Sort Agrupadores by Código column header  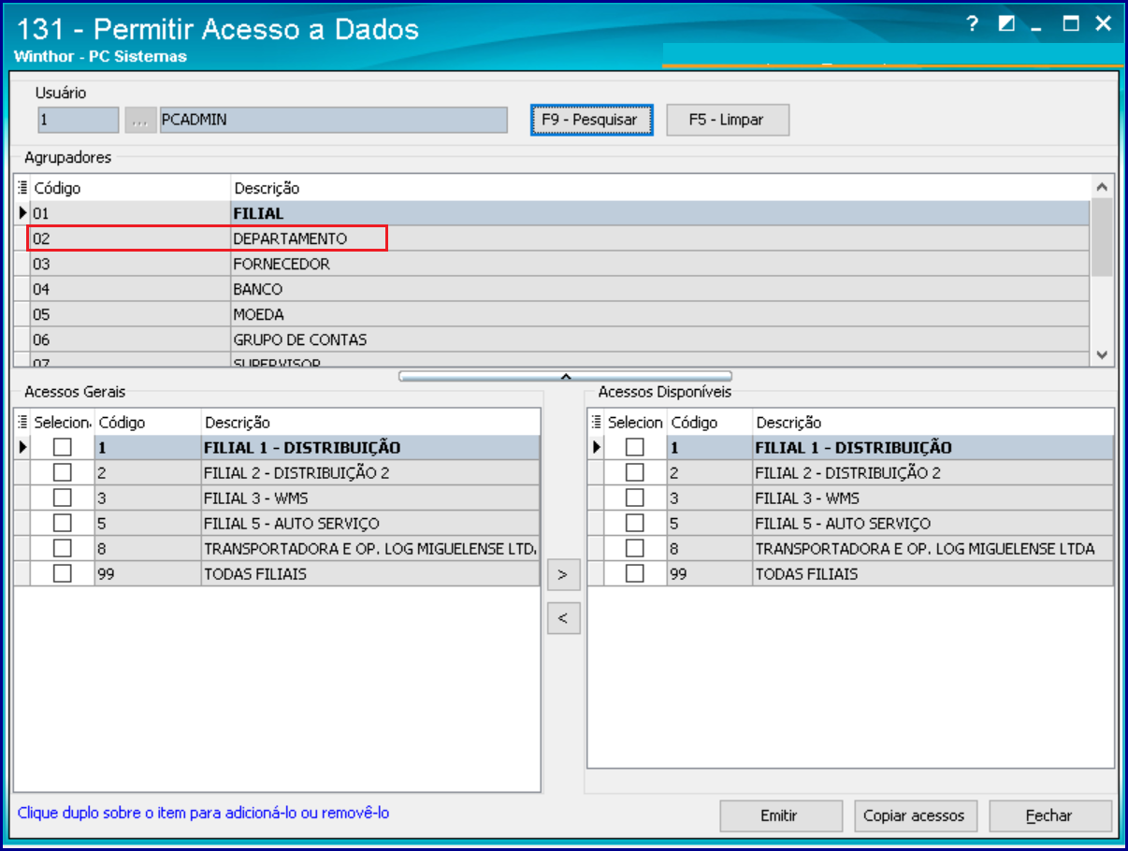(130, 188)
